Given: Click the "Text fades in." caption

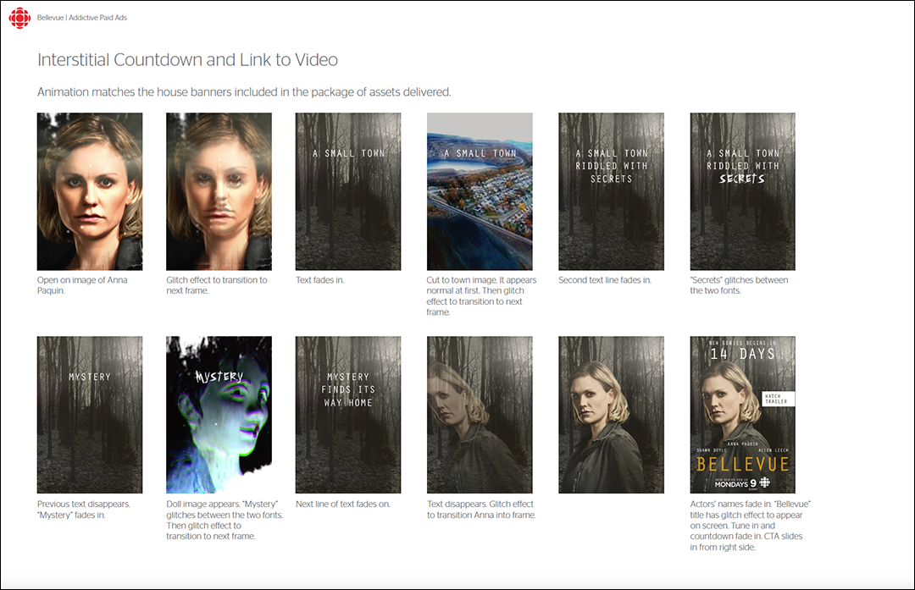Looking at the screenshot, I should 319,280.
